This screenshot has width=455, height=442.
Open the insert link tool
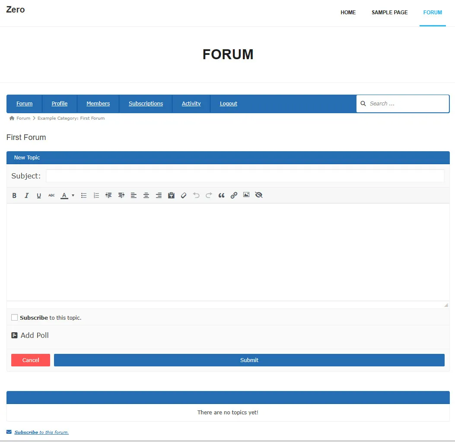[234, 195]
